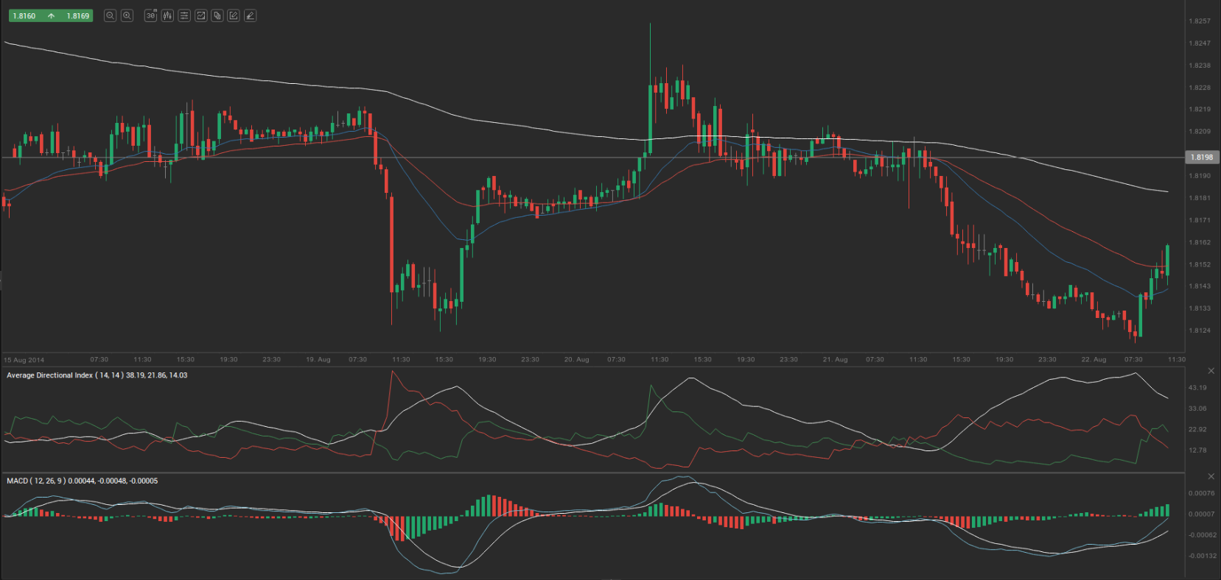Close the Average Directional Index panel

point(1211,371)
